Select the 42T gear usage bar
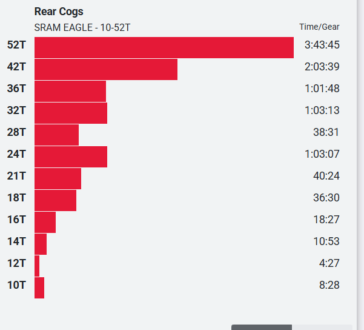Viewport: 364px width, 330px height. (105, 69)
